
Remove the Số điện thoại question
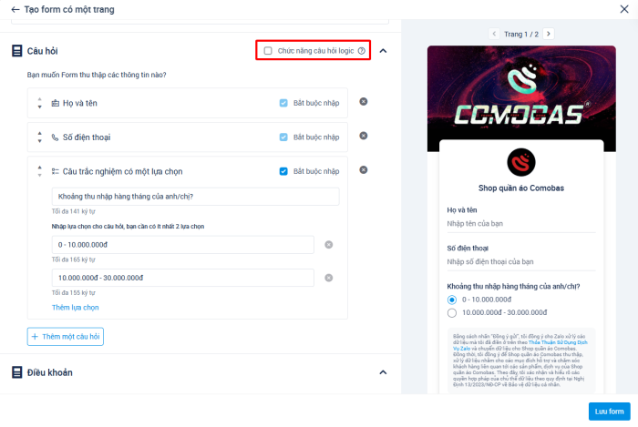pyautogui.click(x=364, y=136)
